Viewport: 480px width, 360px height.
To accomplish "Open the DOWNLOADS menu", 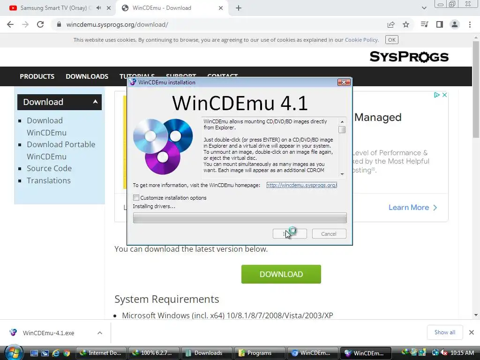I will click(x=87, y=76).
